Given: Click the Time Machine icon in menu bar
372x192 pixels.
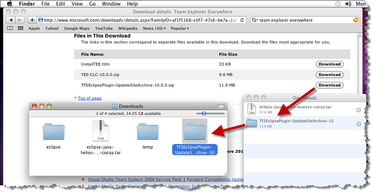Looking at the screenshot, I should (337, 4).
